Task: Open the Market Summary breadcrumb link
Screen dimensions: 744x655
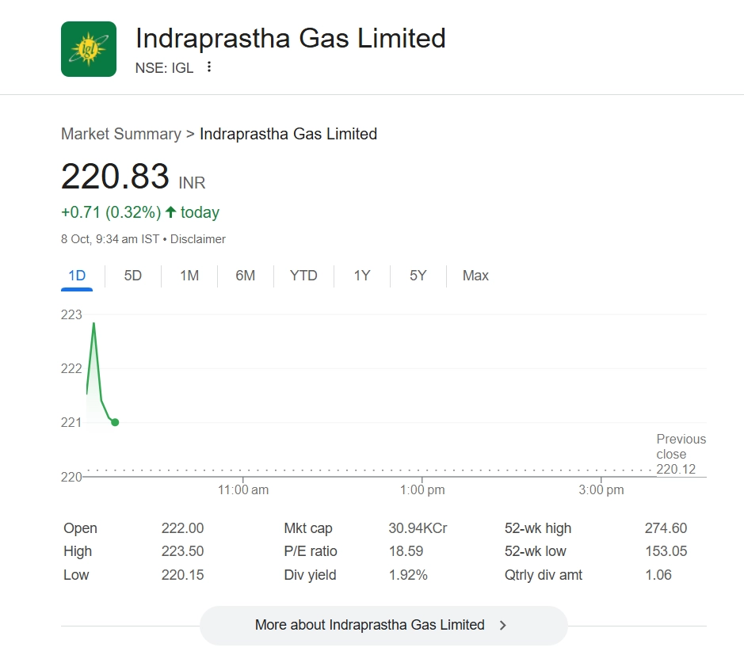Action: (x=121, y=134)
